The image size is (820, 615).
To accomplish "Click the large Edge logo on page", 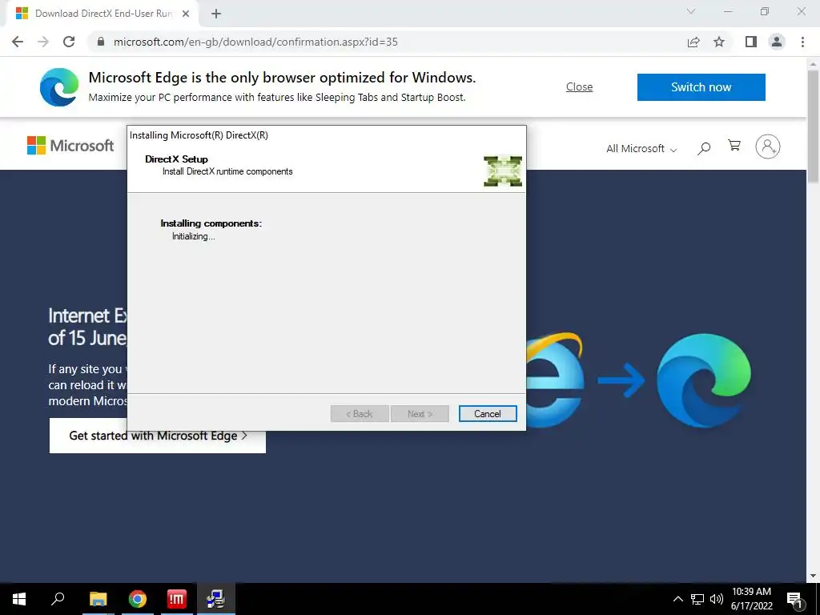I will 703,380.
